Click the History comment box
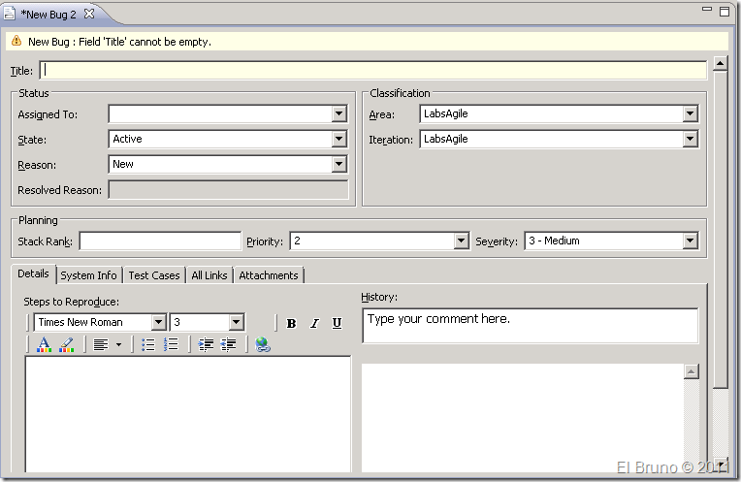The width and height of the screenshot is (741, 482). coord(530,326)
